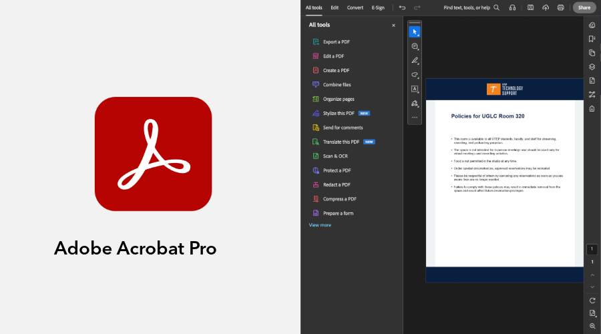Click the Share button
The image size is (601, 334).
(584, 7)
